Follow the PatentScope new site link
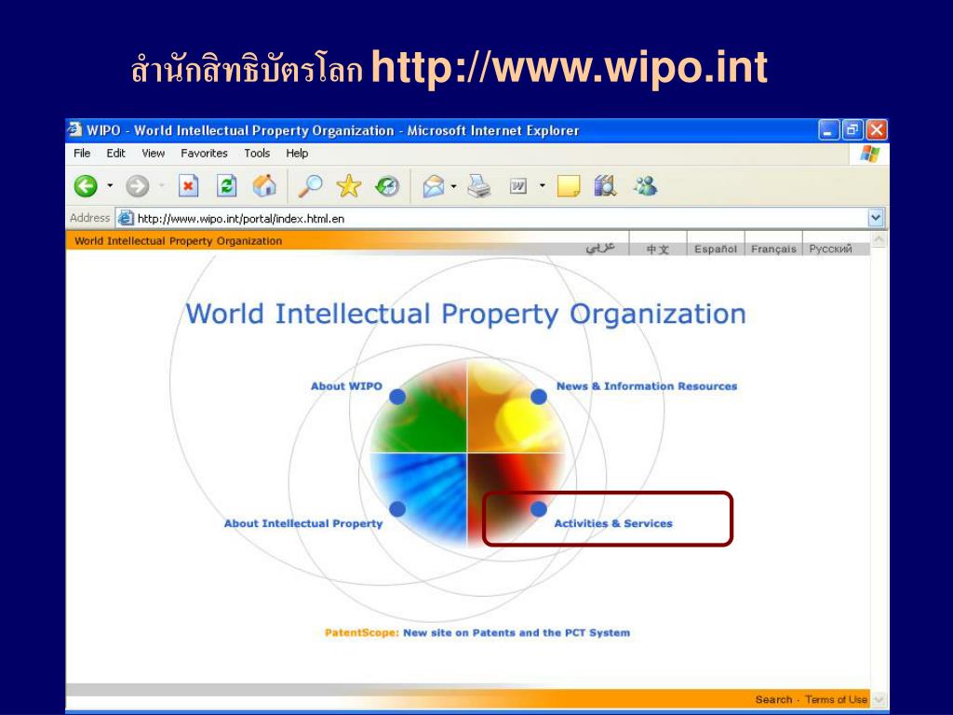The width and height of the screenshot is (953, 715). (477, 632)
